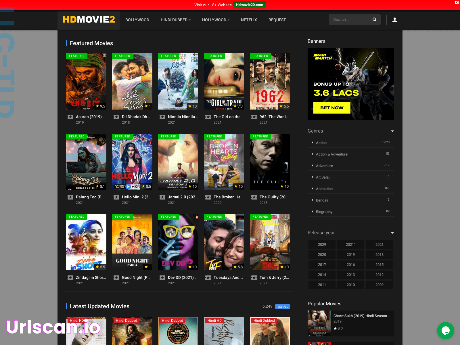This screenshot has height=345, width=460.
Task: Click the ticket icon beside Tuesdays And...
Action: pyautogui.click(x=208, y=278)
